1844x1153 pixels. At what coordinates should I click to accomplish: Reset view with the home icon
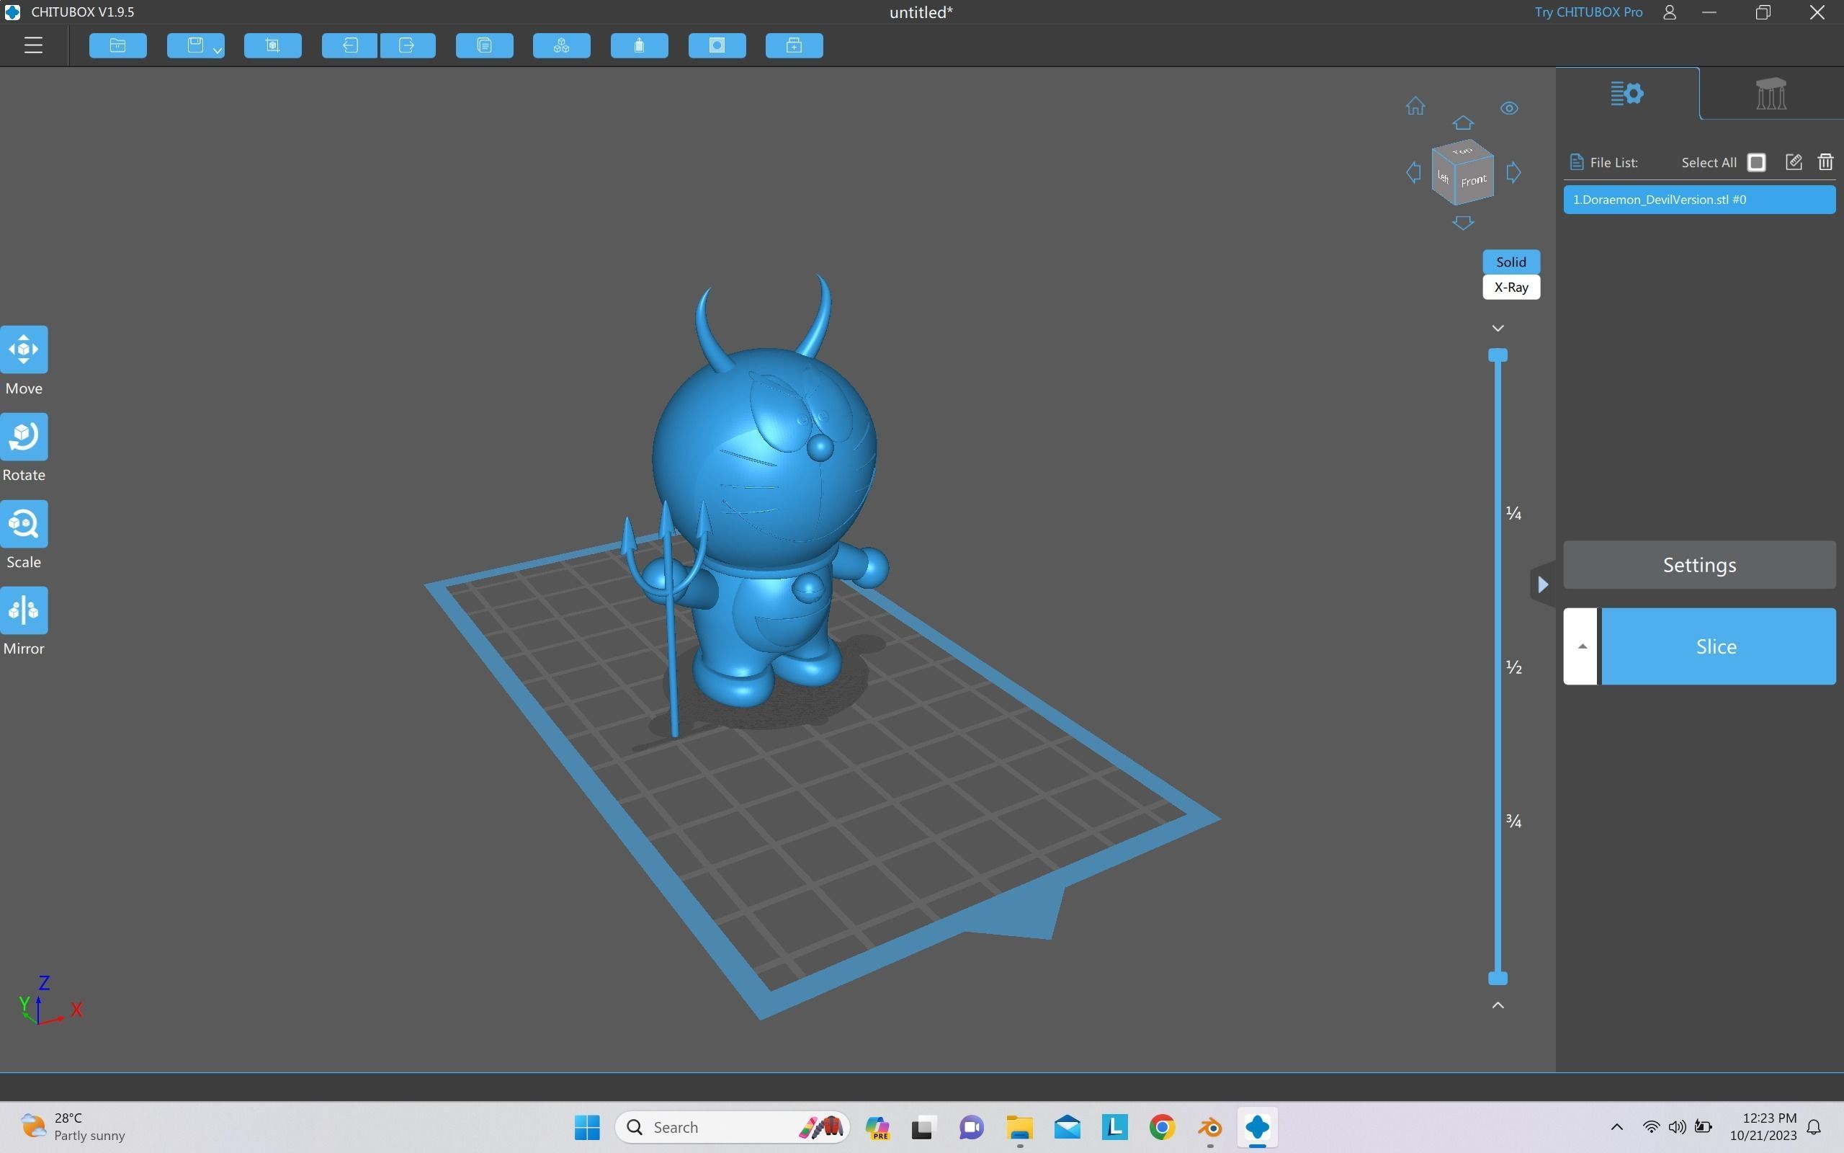click(1415, 106)
